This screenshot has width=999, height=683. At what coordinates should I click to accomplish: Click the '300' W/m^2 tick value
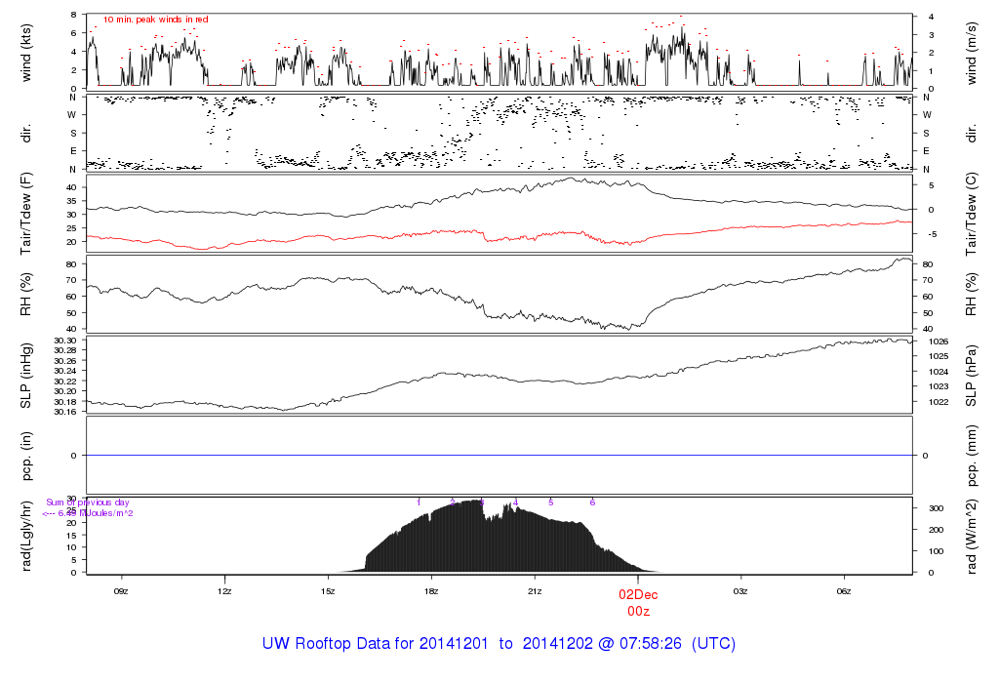point(936,508)
